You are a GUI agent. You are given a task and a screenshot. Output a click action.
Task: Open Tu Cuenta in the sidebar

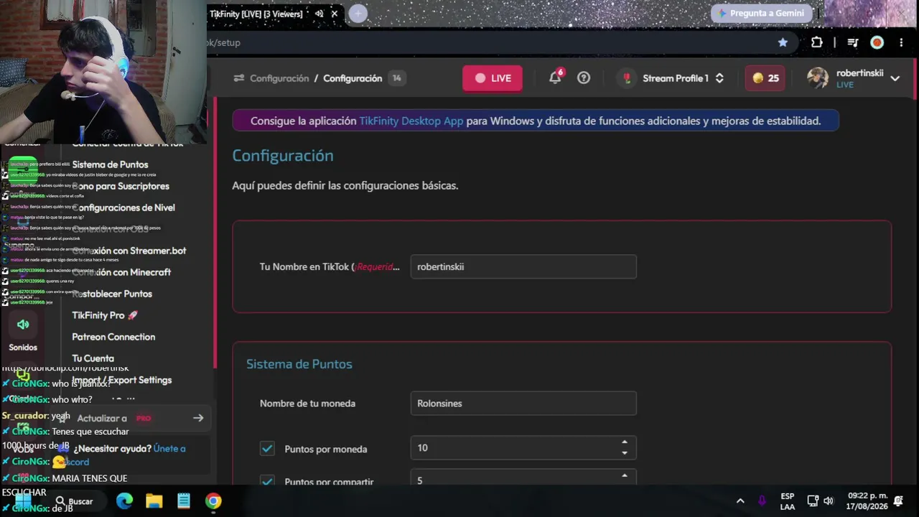pos(93,358)
